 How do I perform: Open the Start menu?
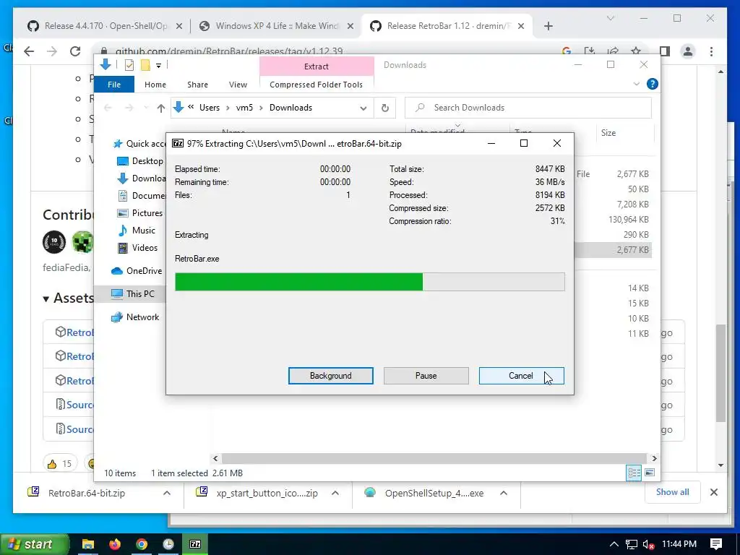[34, 544]
